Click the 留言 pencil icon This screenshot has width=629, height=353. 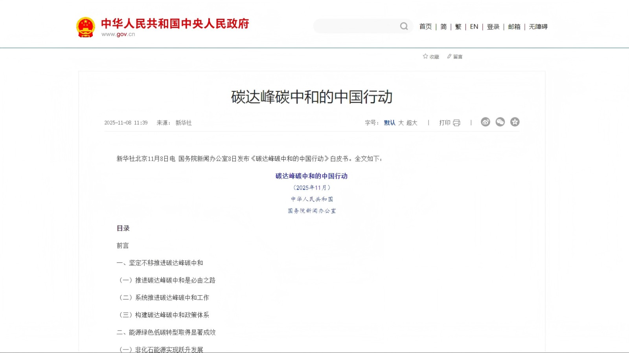449,57
